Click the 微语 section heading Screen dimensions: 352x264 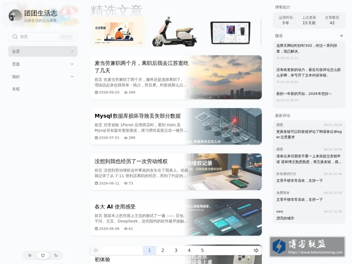pyautogui.click(x=279, y=36)
